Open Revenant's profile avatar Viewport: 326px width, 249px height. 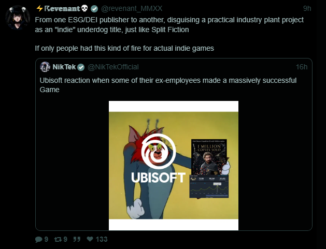click(x=18, y=18)
